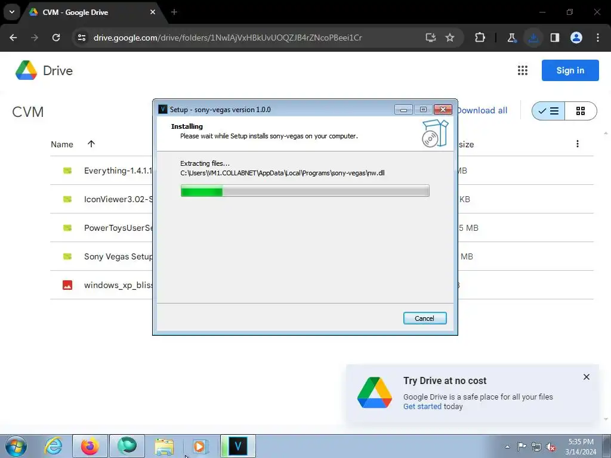
Task: Click the file icon beside PowerToysUserSetup
Action: coord(67,228)
